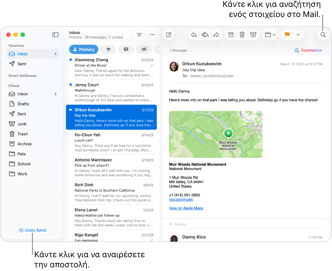Image resolution: width=332 pixels, height=271 pixels.
Task: Open the Drafts mailbox in the sidebar
Action: point(23,104)
